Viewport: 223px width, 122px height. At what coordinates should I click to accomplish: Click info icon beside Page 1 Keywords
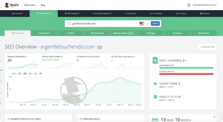click(x=186, y=61)
